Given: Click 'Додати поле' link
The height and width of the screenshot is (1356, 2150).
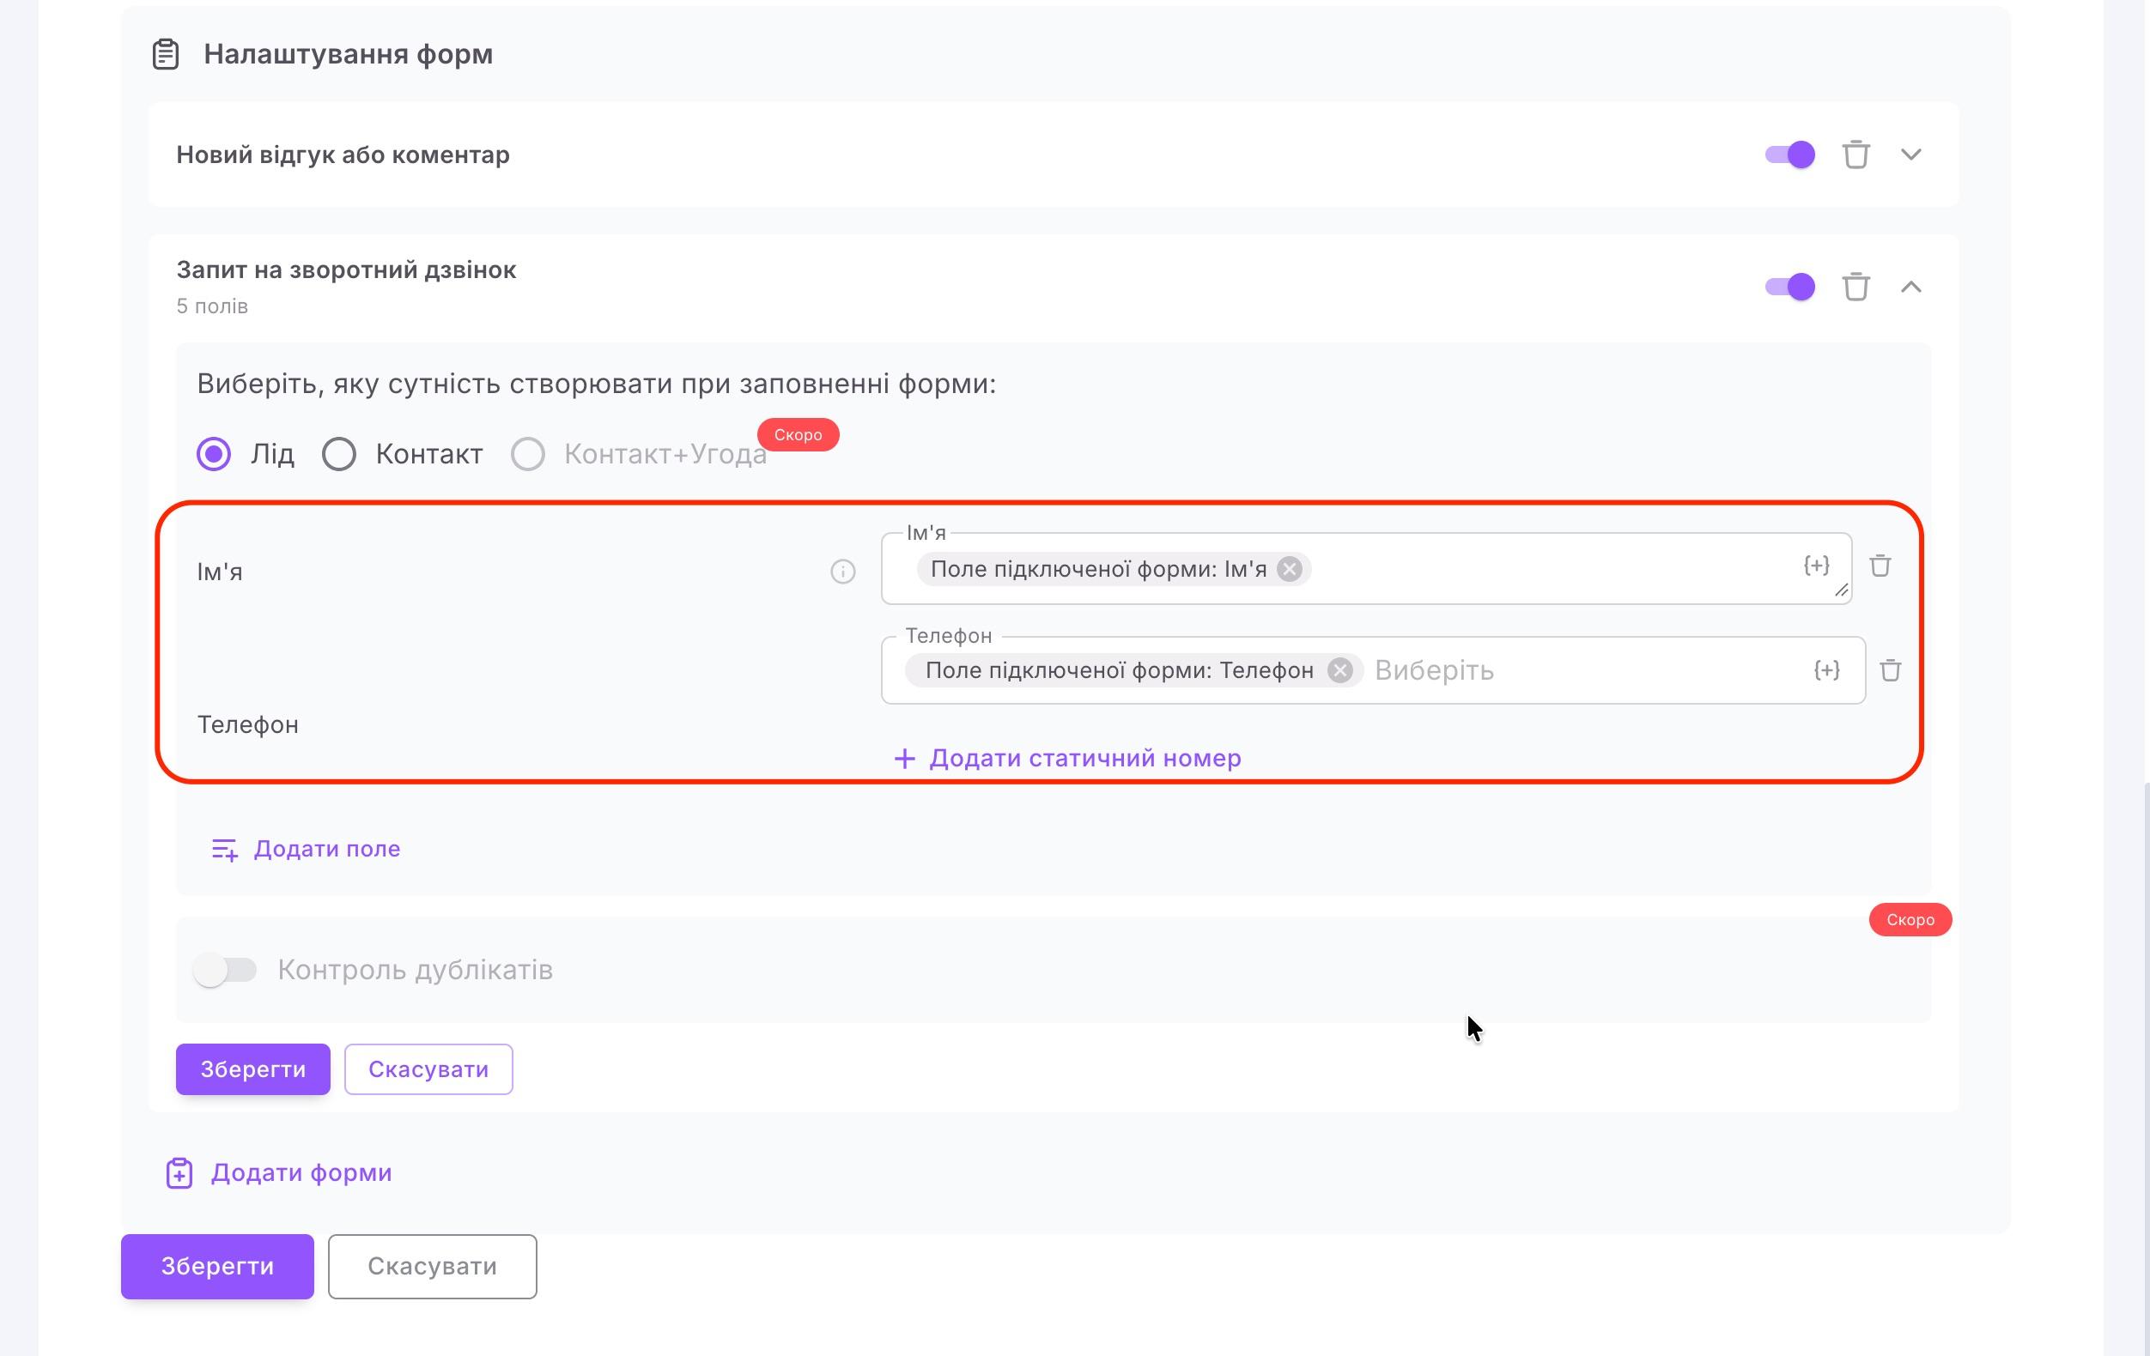Looking at the screenshot, I should pyautogui.click(x=306, y=849).
